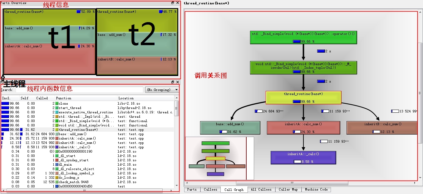Sort by the Location column header
Viewport: 423px width, 194px height.
click(x=145, y=98)
